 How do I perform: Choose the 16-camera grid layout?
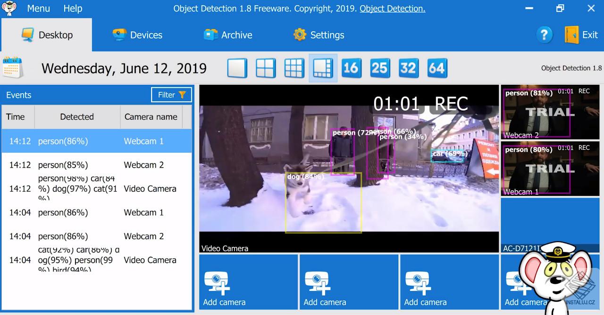click(352, 68)
